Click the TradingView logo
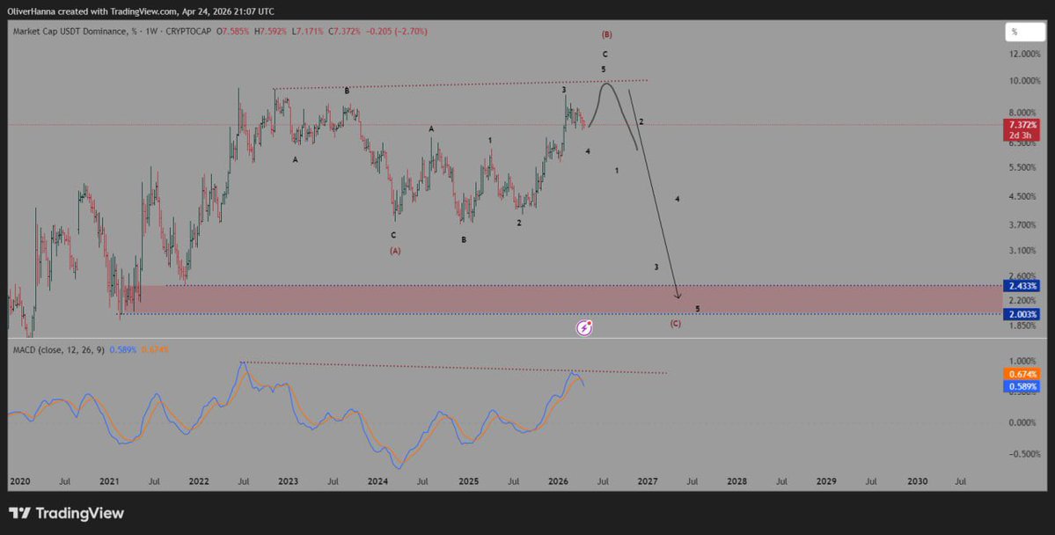 point(66,514)
